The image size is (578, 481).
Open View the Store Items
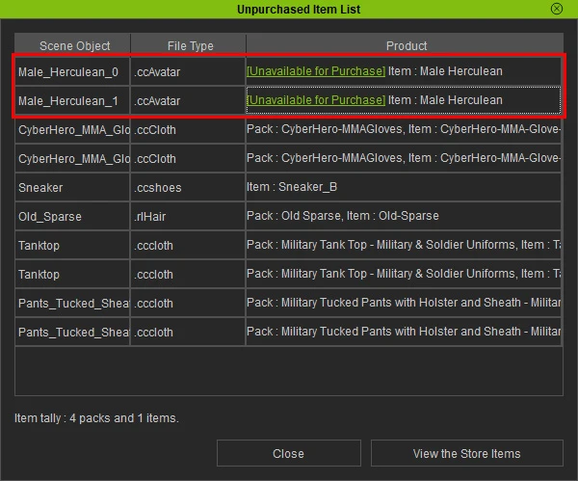click(466, 453)
